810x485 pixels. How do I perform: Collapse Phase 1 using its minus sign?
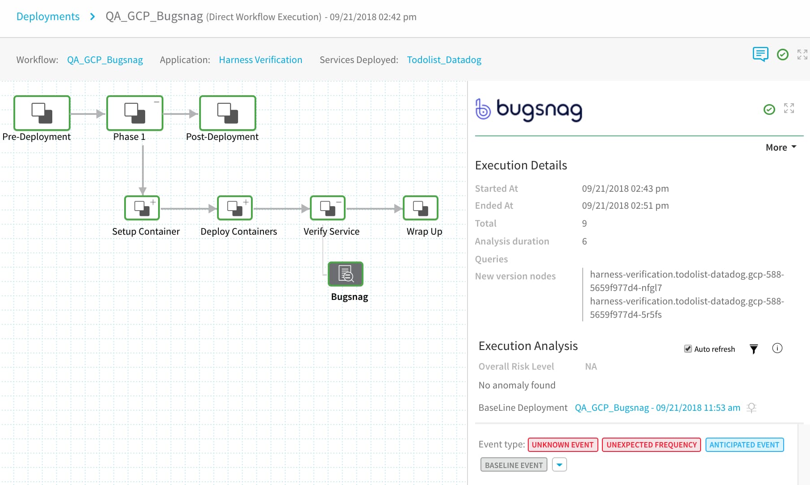(x=157, y=102)
